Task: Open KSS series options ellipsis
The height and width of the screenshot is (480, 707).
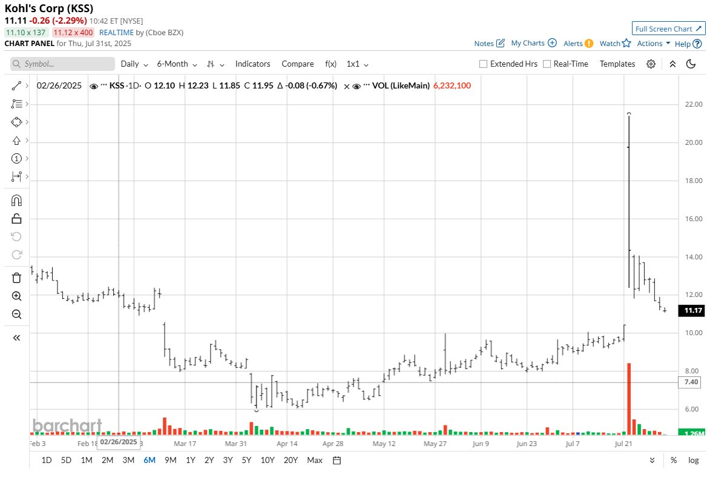Action: 104,86
